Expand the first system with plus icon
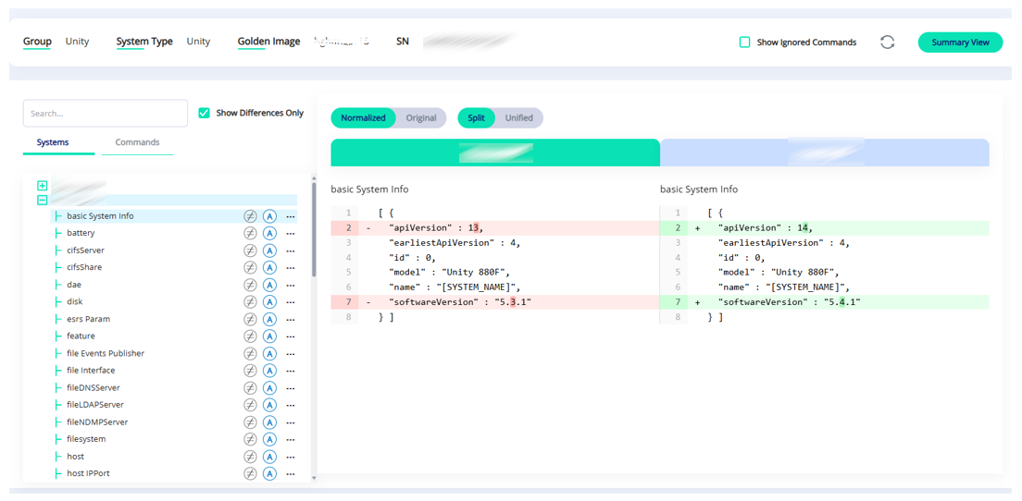This screenshot has width=1022, height=501. coord(43,186)
